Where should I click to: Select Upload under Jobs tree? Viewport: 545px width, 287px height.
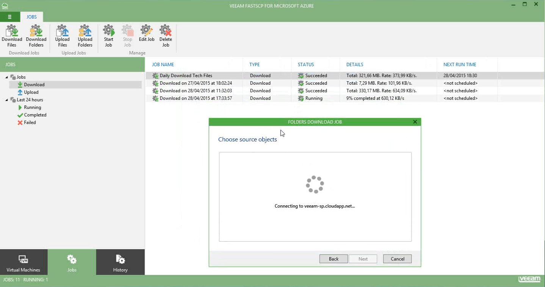(x=31, y=92)
